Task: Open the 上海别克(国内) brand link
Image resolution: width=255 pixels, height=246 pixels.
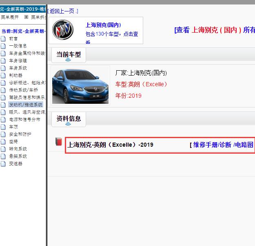Action: (103, 25)
